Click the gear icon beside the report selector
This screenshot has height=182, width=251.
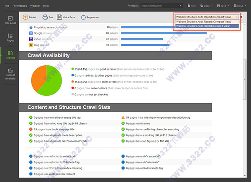click(241, 17)
